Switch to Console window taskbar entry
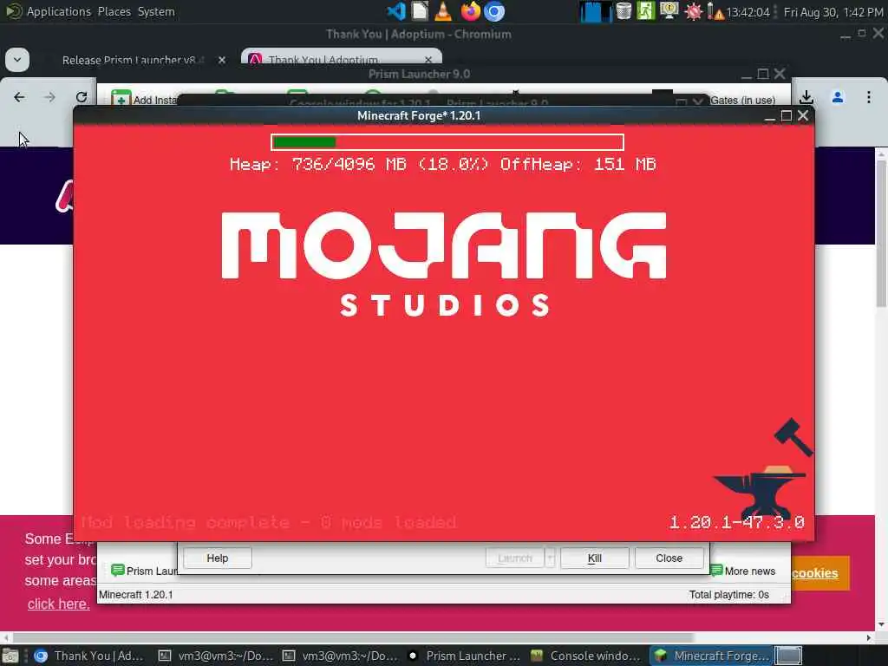The image size is (888, 666). pyautogui.click(x=587, y=656)
